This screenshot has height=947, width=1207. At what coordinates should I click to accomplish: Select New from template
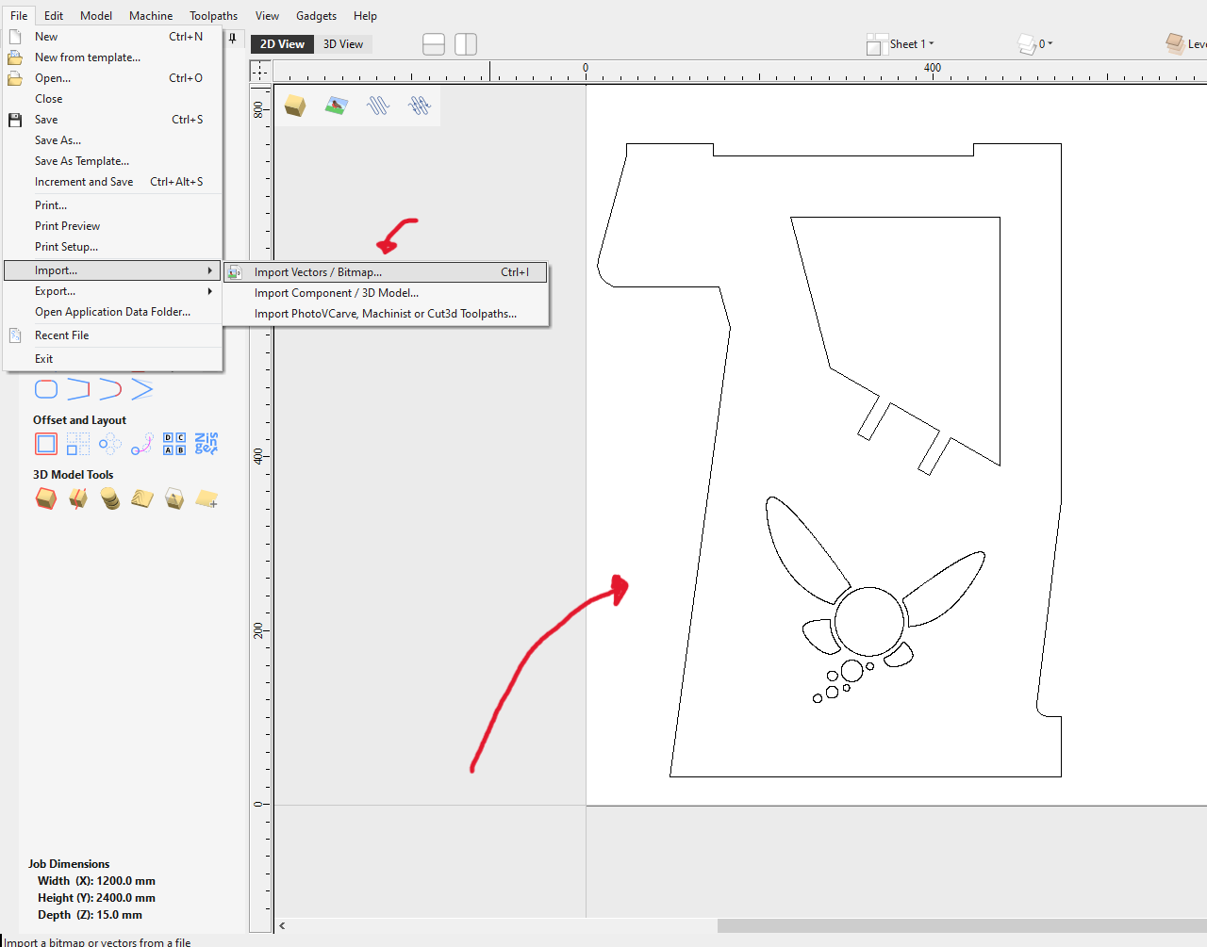point(112,57)
